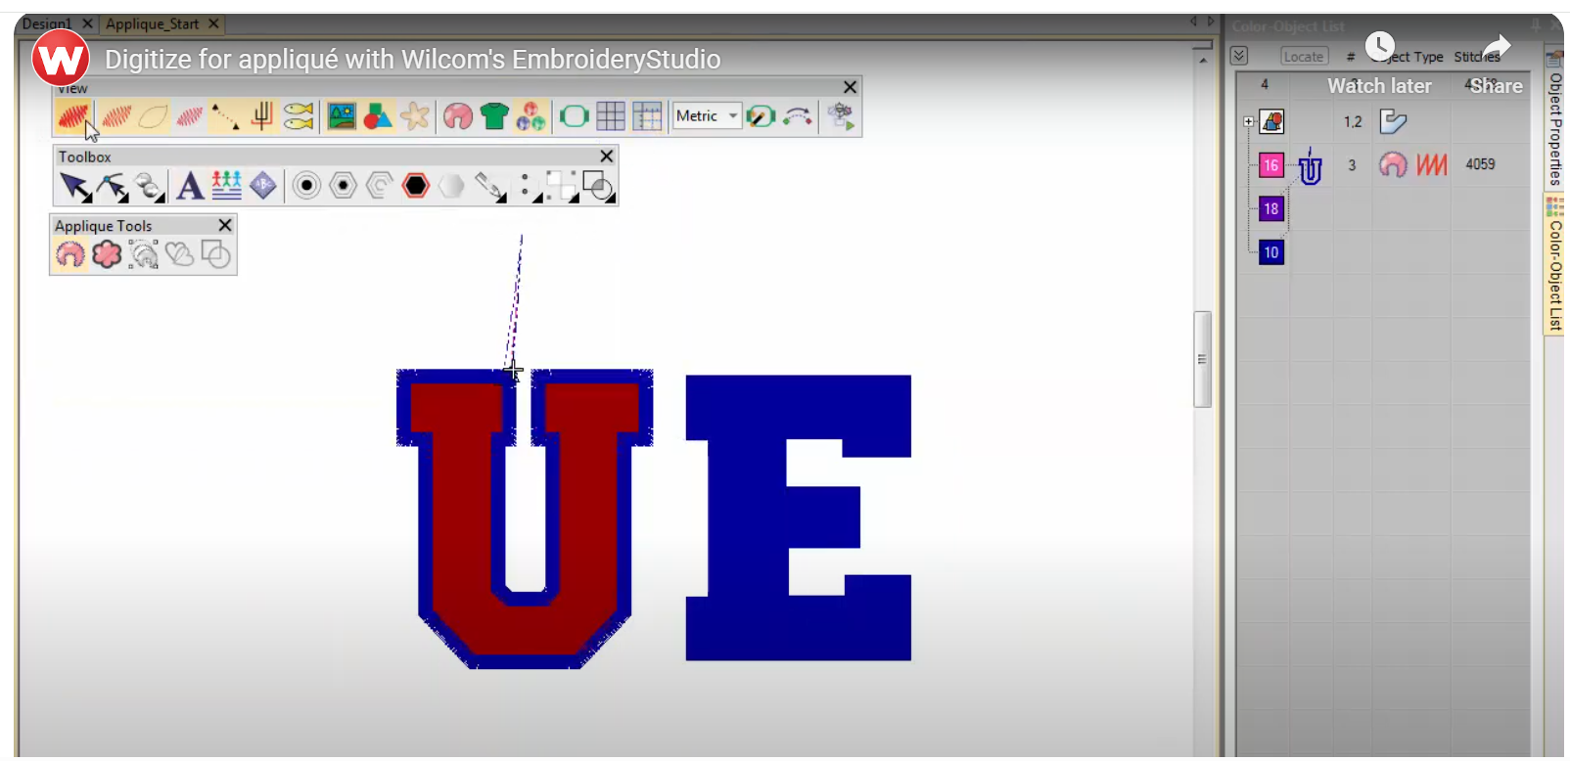Select the blue color 10 swatch
This screenshot has width=1570, height=761.
coord(1270,252)
